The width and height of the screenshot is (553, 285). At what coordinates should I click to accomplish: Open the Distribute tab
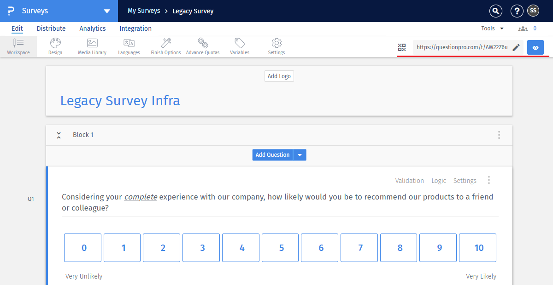[51, 28]
